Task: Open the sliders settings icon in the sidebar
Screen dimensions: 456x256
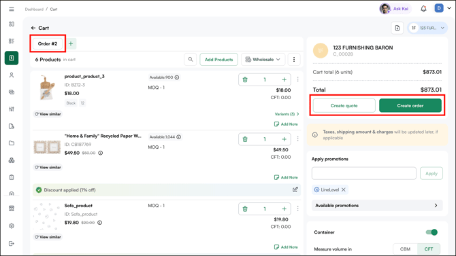Action: coord(12,109)
